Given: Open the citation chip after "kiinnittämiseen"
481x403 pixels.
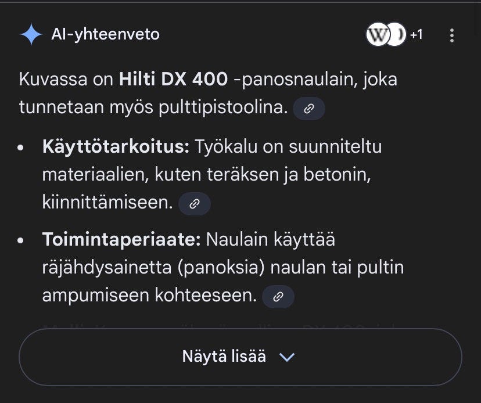Looking at the screenshot, I should 195,204.
